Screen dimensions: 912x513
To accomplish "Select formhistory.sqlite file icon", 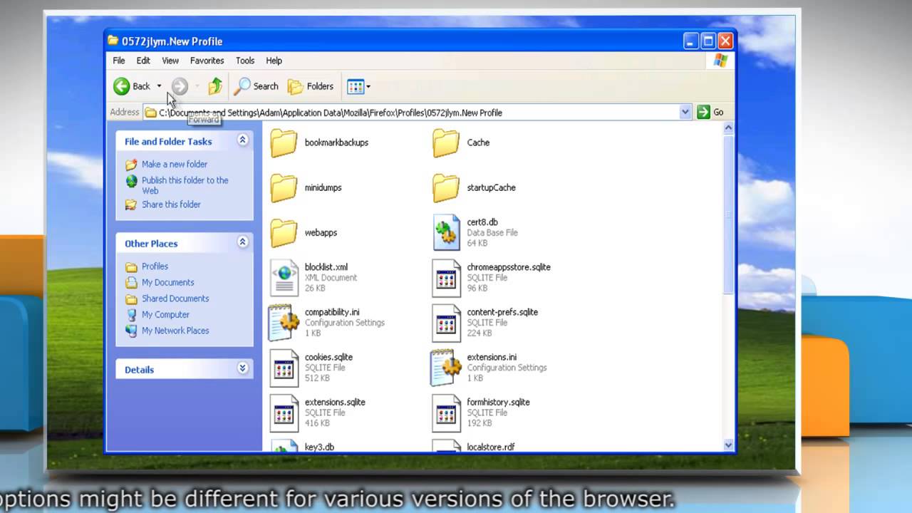I will (447, 413).
